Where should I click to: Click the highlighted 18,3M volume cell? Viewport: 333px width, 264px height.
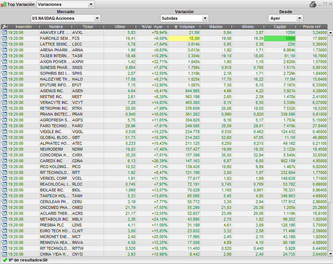tap(184, 38)
